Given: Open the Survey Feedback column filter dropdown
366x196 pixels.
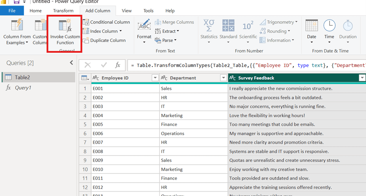Looking at the screenshot, I should click(x=362, y=78).
